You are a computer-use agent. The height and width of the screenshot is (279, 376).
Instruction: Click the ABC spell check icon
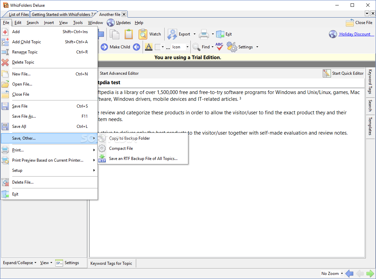click(x=219, y=47)
